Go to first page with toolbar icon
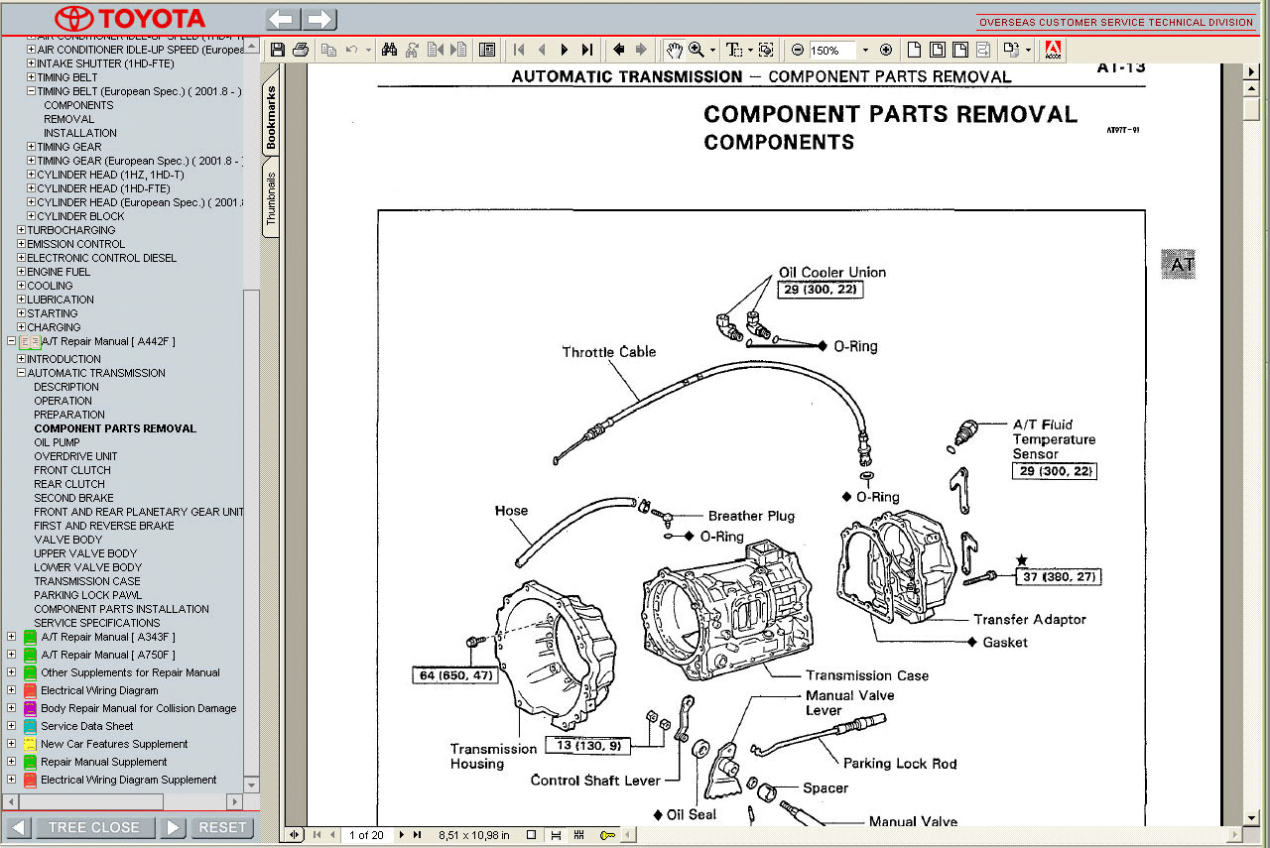The image size is (1270, 848). 519,50
